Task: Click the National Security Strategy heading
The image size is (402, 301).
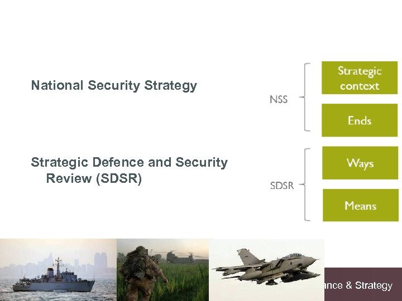Action: click(x=114, y=86)
